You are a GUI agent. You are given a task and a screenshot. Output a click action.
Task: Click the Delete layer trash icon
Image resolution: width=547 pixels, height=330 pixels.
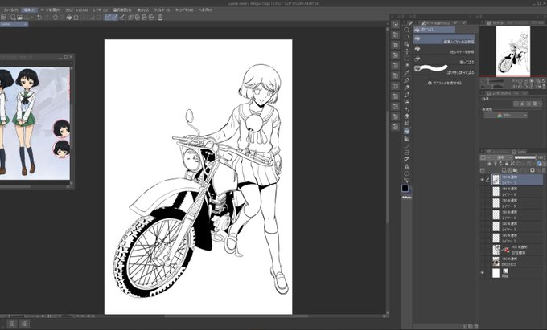(543, 170)
